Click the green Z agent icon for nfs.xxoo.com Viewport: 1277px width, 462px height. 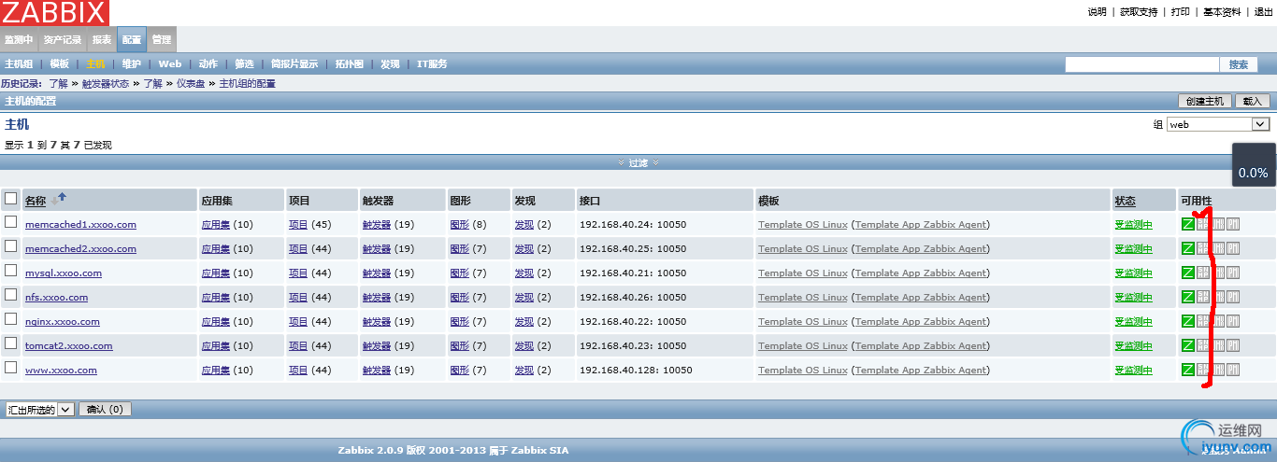(x=1188, y=297)
